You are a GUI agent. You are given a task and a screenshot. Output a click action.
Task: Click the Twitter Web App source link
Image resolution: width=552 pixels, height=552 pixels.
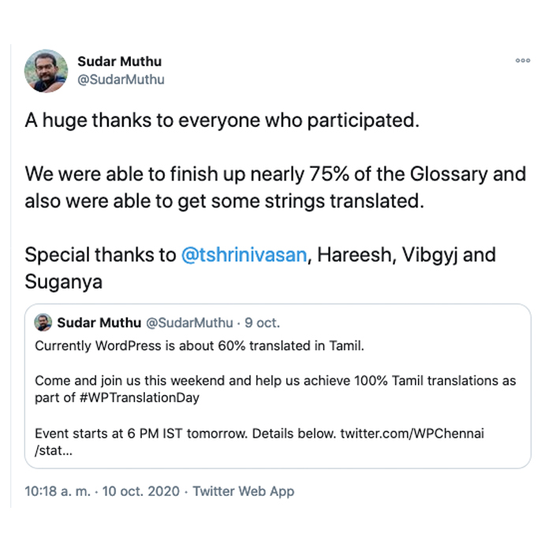(x=243, y=491)
